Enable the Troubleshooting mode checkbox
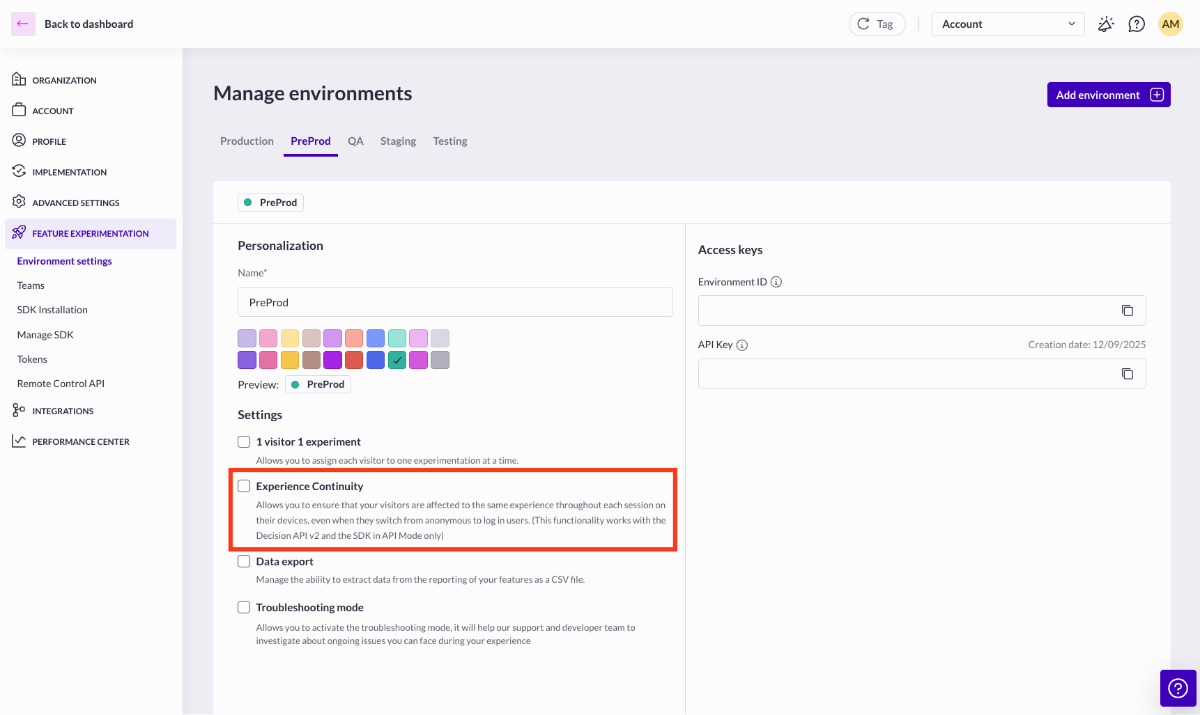Viewport: 1200px width, 715px height. point(244,607)
